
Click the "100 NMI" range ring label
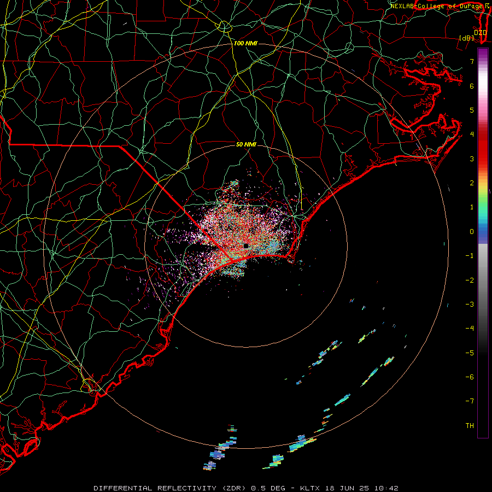tap(245, 43)
